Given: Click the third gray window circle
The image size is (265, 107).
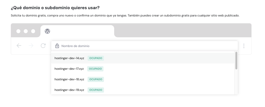Looking at the screenshot, I should click(33, 31).
